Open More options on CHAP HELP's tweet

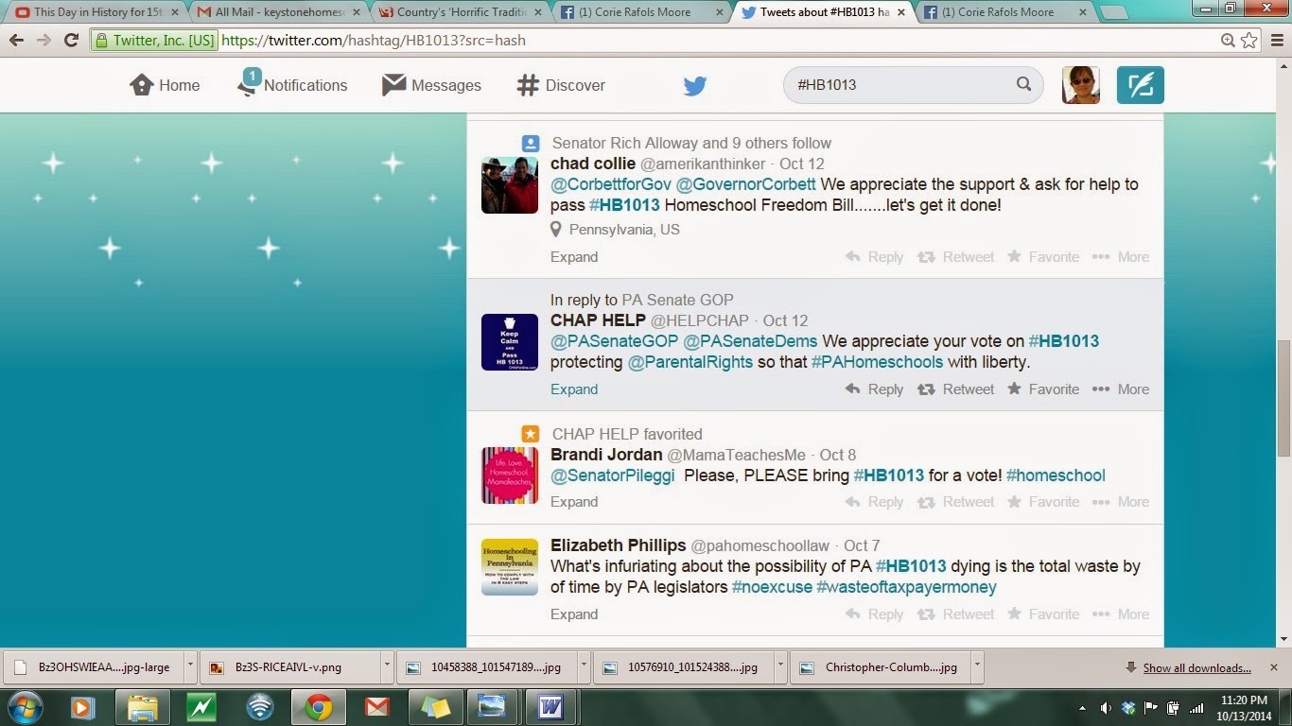tap(1121, 389)
